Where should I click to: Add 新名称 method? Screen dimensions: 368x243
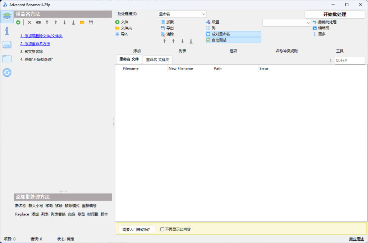point(20,206)
